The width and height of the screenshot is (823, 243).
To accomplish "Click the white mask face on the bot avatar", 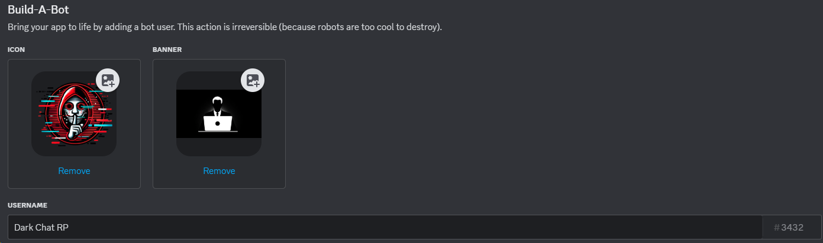I will [x=73, y=111].
